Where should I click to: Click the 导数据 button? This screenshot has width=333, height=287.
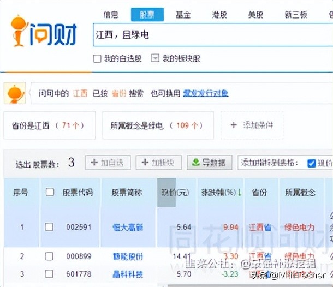(210, 163)
